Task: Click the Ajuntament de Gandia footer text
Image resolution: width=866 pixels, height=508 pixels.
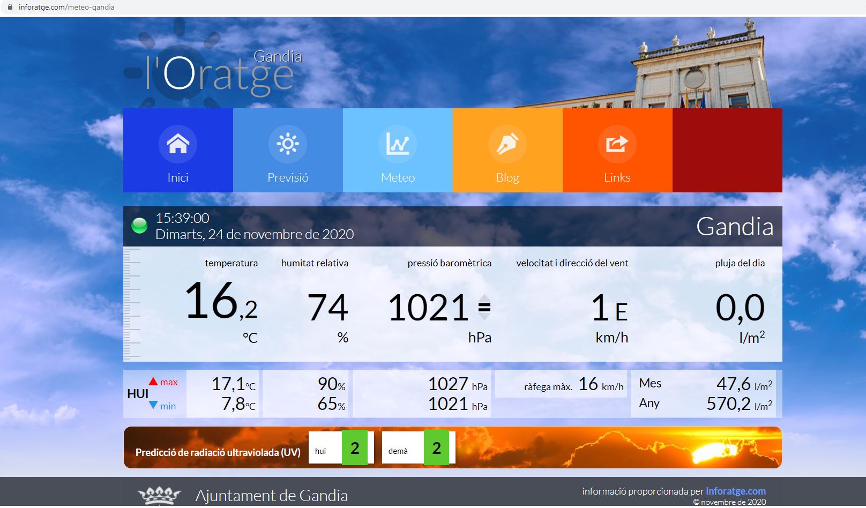Action: coord(271,496)
